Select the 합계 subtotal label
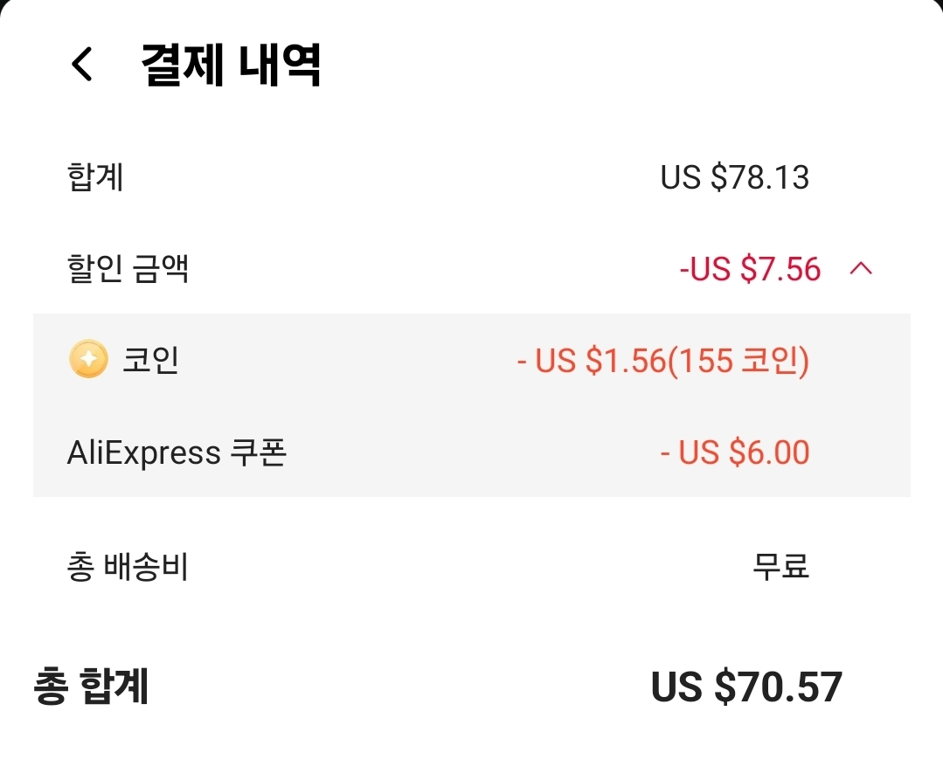Viewport: 943px width, 780px height. (95, 178)
